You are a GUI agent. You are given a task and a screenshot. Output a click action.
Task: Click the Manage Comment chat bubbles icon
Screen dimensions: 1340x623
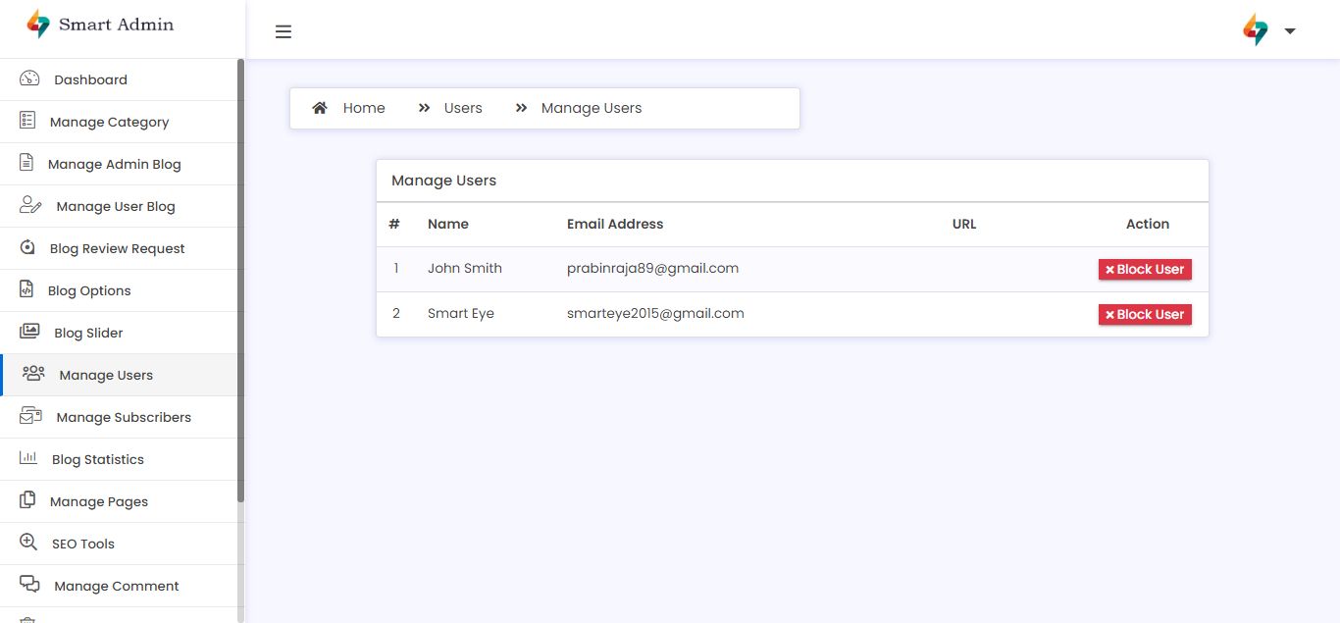click(29, 585)
